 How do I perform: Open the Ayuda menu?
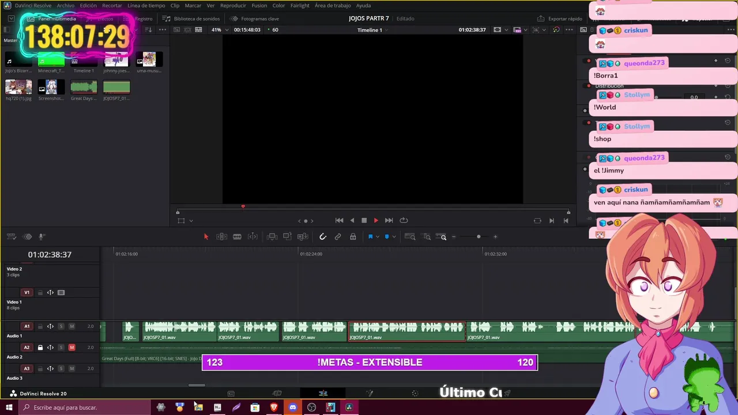click(364, 5)
